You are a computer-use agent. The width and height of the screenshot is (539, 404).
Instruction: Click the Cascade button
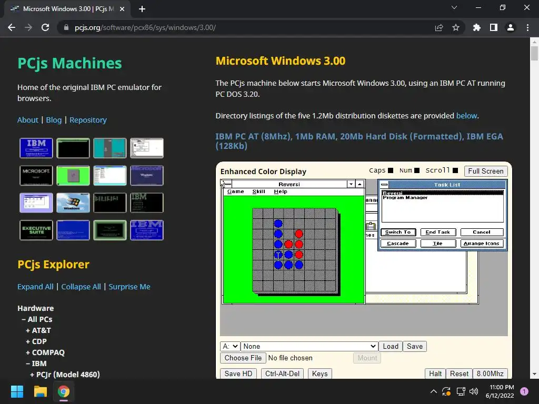coord(398,244)
